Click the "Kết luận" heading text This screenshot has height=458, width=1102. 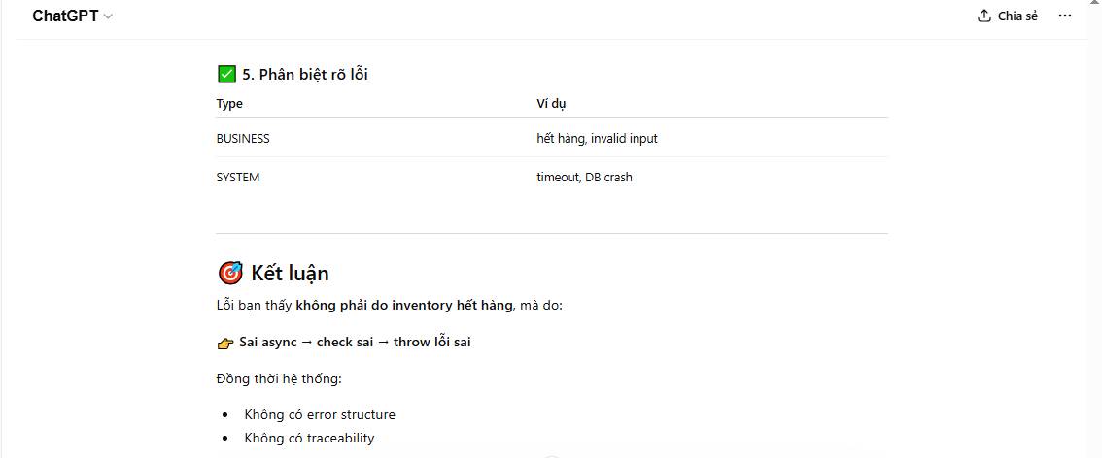coord(290,273)
